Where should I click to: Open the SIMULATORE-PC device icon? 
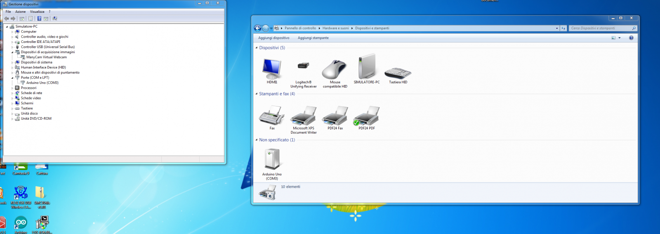(367, 66)
